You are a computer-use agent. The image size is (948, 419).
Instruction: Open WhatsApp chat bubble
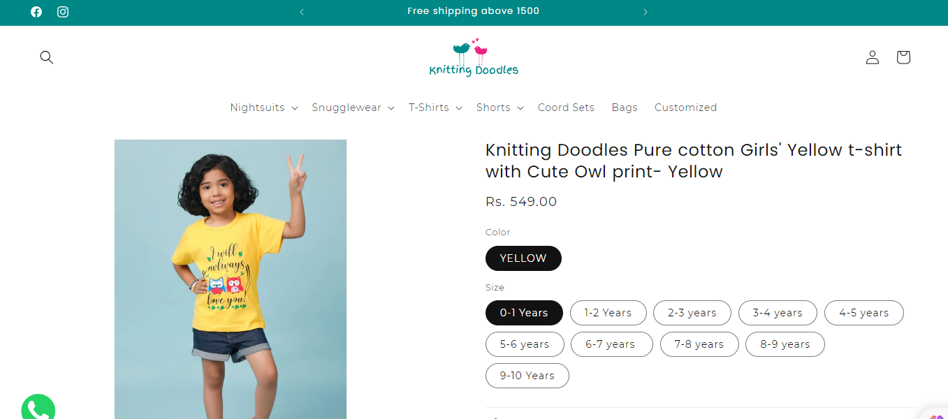[x=38, y=409]
